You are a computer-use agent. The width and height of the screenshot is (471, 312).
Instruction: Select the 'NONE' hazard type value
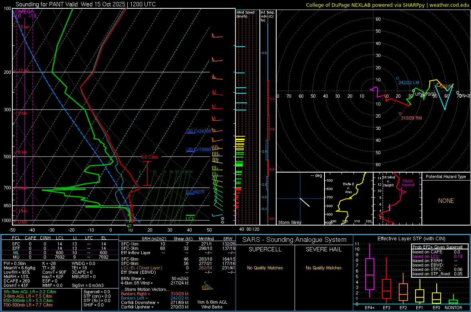tap(446, 201)
